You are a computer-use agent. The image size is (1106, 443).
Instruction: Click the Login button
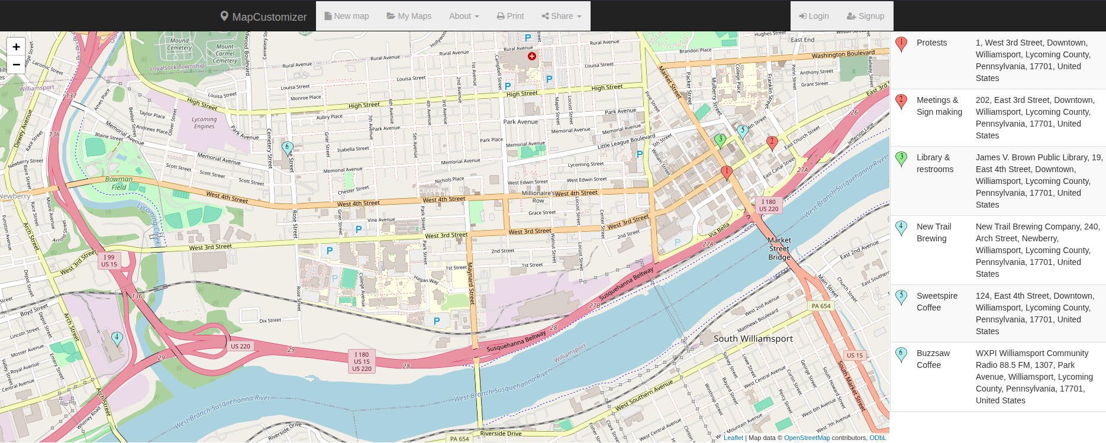point(814,16)
